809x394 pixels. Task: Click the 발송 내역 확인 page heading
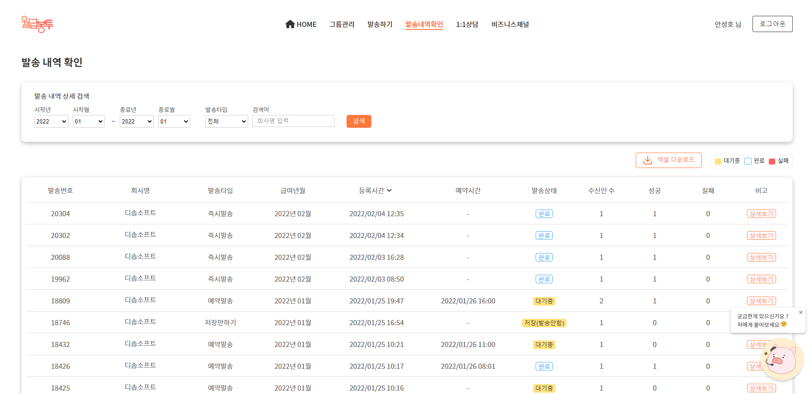click(52, 62)
